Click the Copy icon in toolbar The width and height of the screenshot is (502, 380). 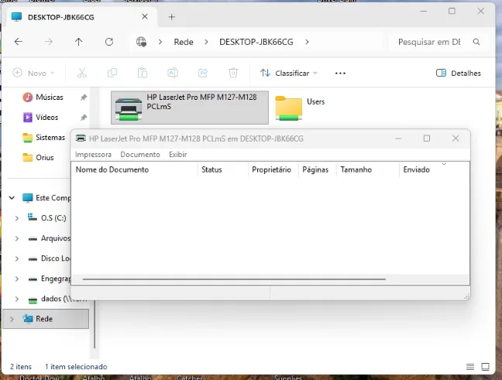(x=112, y=73)
